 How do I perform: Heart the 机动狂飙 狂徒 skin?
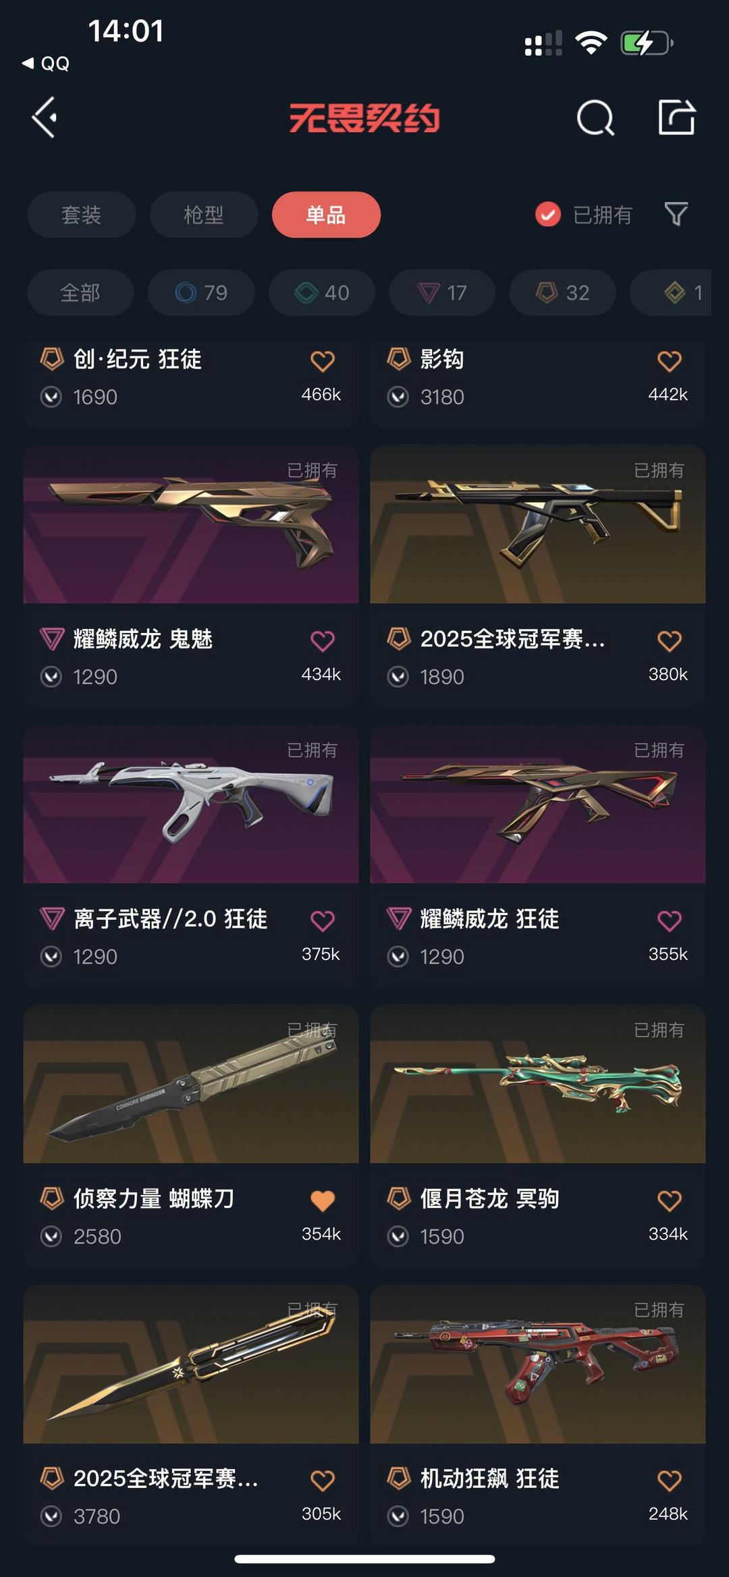(669, 1481)
